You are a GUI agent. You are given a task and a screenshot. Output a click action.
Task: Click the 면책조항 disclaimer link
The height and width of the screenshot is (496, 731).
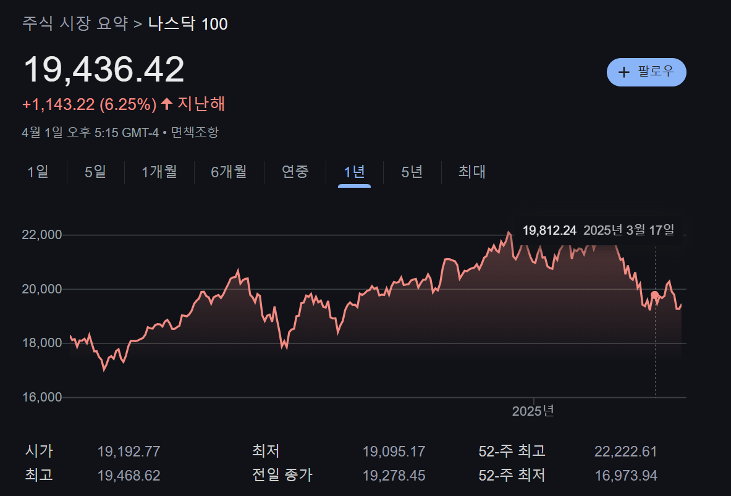click(x=195, y=132)
